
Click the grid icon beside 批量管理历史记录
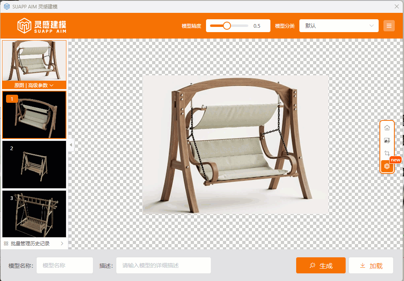coord(6,244)
